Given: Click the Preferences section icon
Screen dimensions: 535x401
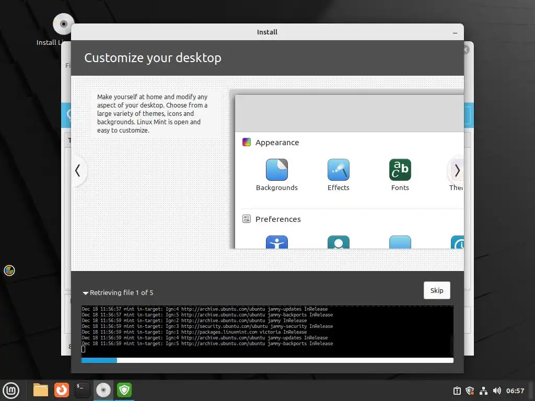Looking at the screenshot, I should (247, 219).
